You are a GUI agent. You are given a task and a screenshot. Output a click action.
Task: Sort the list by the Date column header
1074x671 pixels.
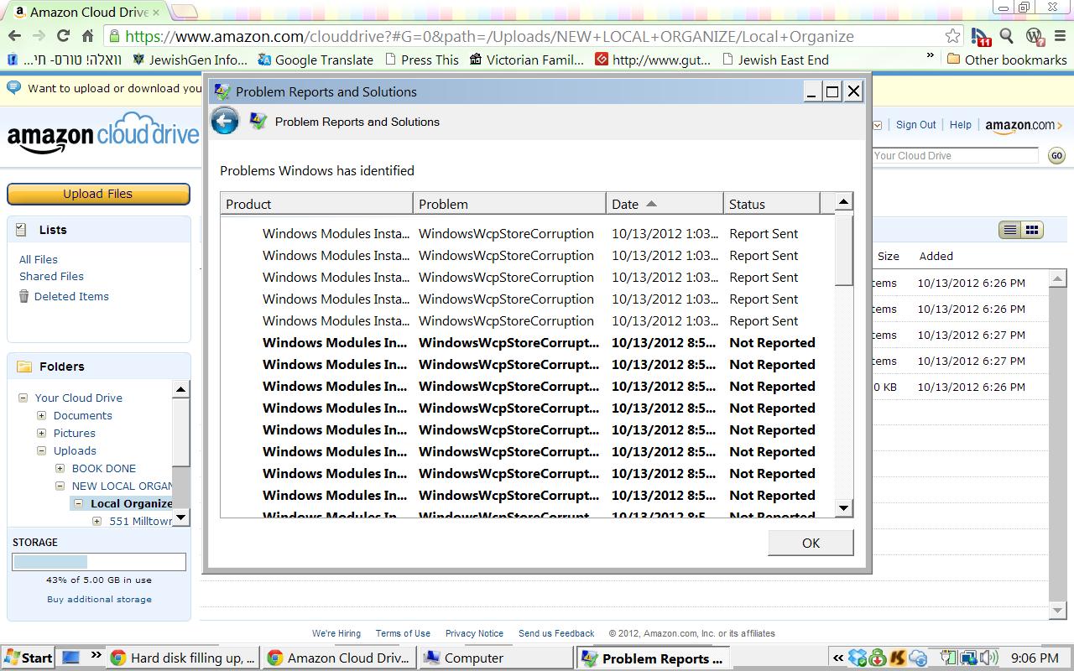coord(665,204)
